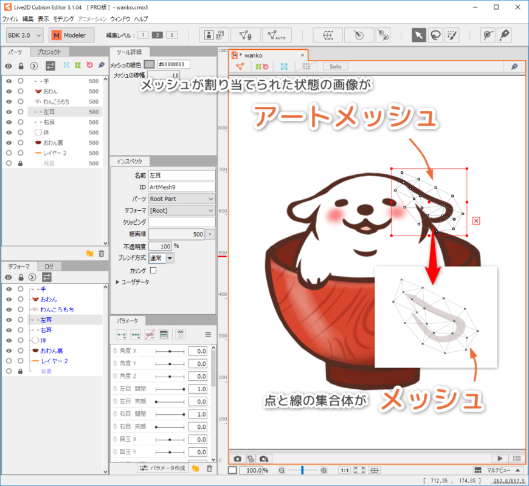Click the zoom-in magnifier icon

tap(323, 470)
